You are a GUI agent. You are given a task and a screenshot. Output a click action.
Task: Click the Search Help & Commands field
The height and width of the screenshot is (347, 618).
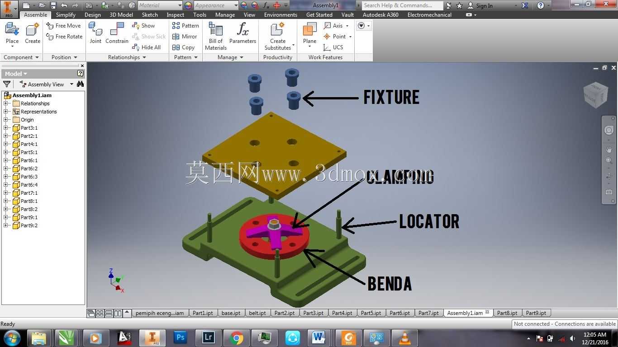click(403, 5)
